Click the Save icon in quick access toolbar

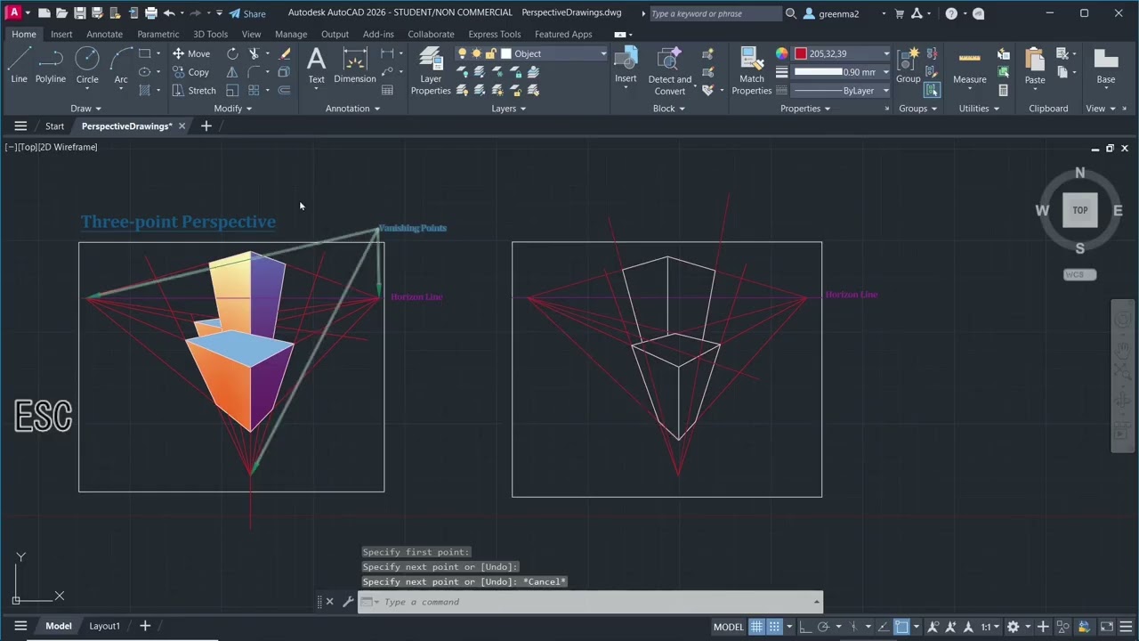80,13
